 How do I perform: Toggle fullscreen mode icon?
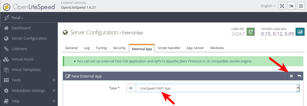[x=282, y=6]
